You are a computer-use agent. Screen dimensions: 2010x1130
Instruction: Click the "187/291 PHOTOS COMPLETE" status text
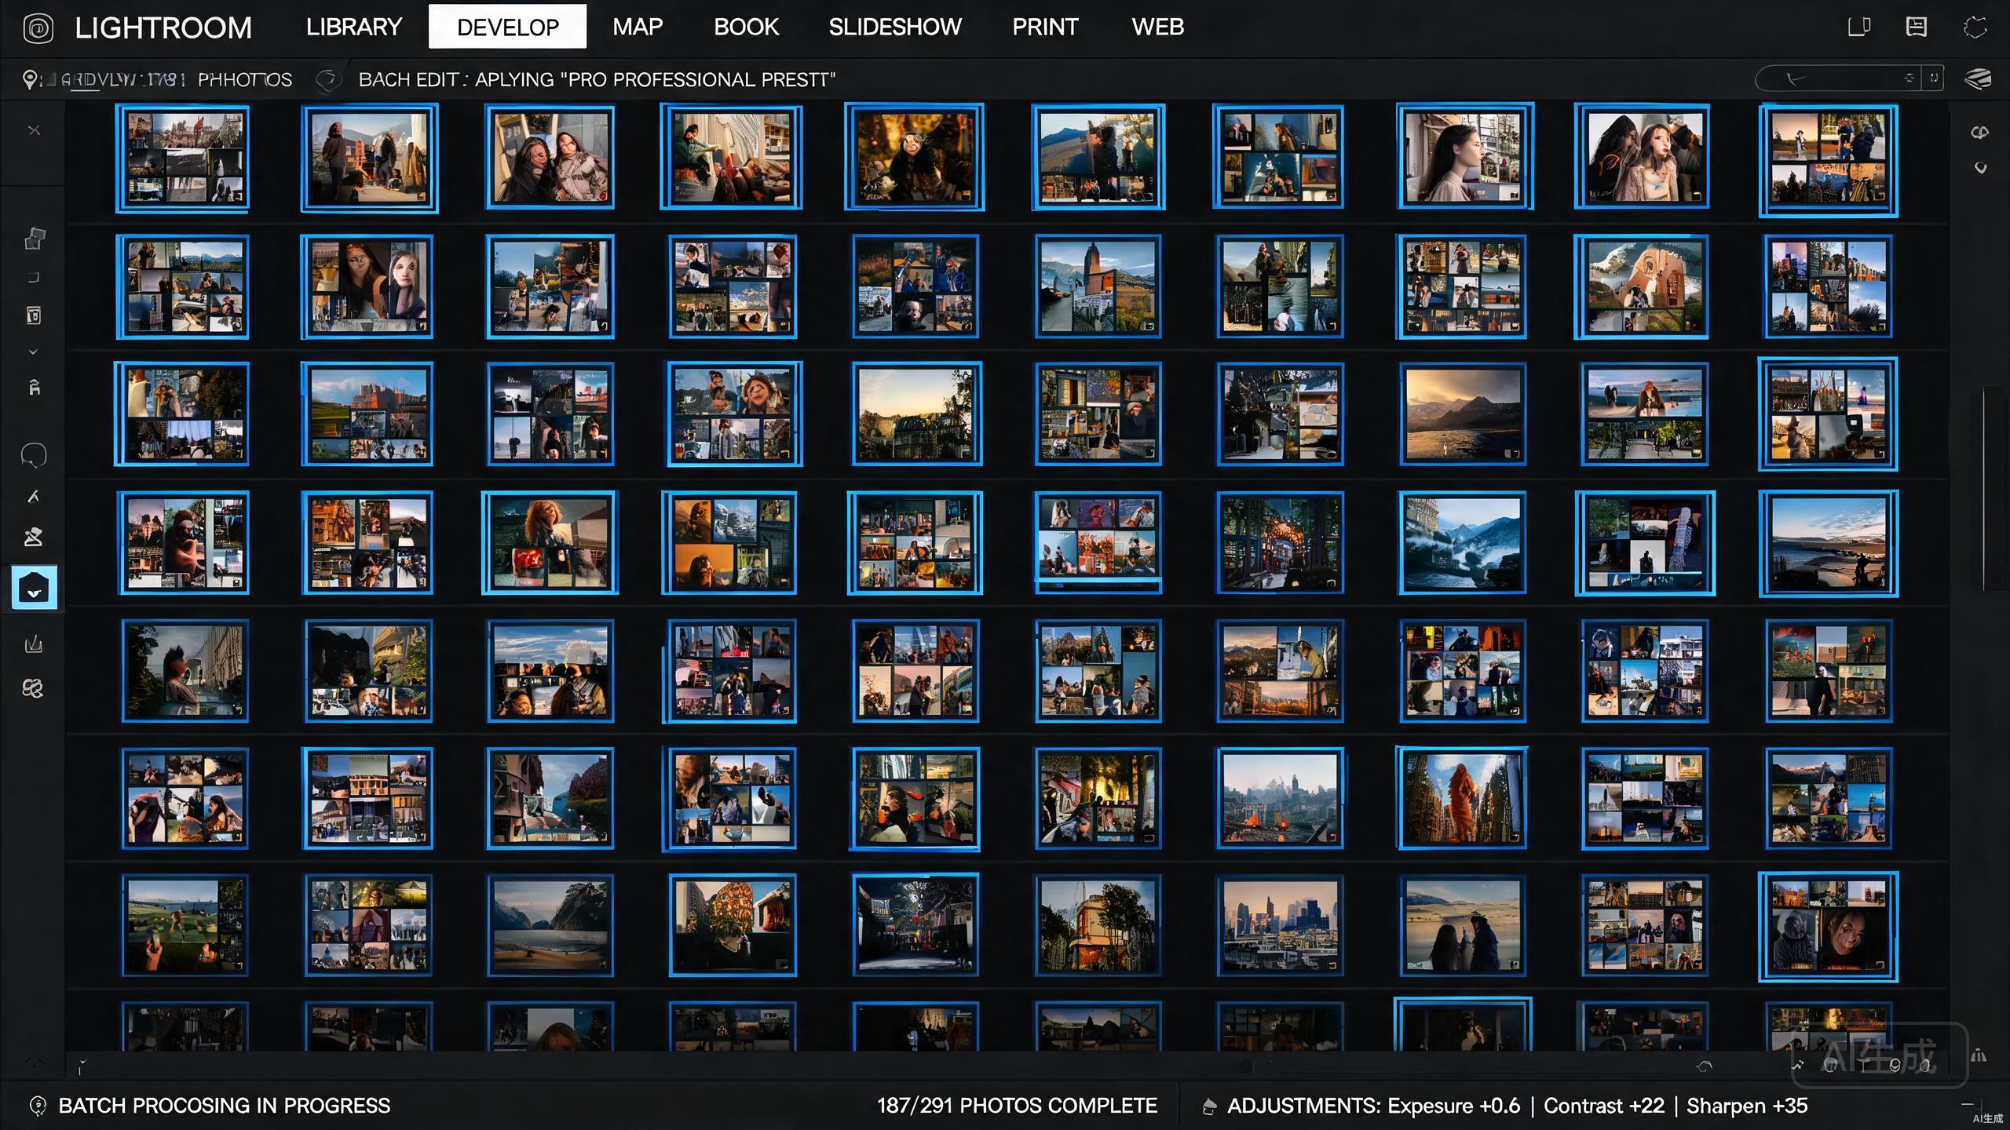1017,1106
